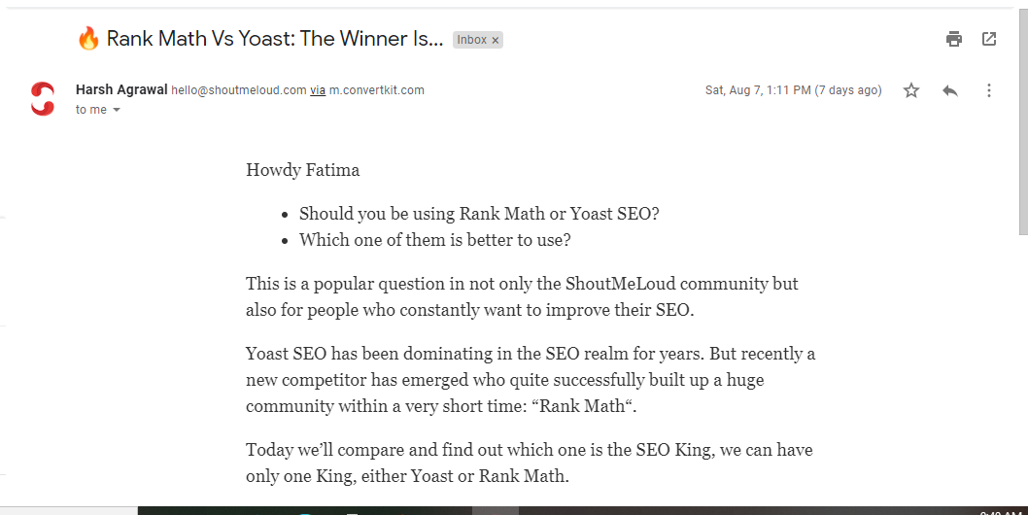Viewport: 1028px width, 515px height.
Task: Click the m.convertkit.com domain text
Action: point(376,90)
